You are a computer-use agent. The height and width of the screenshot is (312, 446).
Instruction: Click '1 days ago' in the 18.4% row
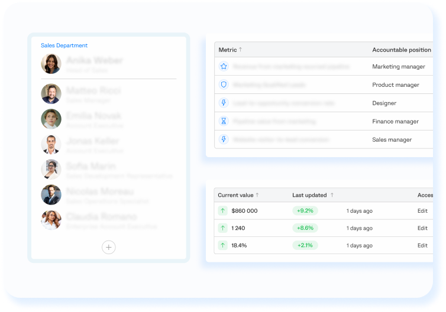(x=360, y=245)
